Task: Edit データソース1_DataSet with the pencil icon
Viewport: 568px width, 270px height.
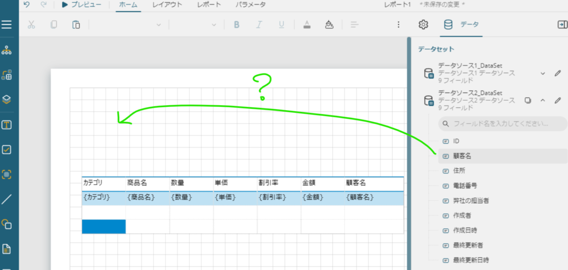Action: (558, 73)
